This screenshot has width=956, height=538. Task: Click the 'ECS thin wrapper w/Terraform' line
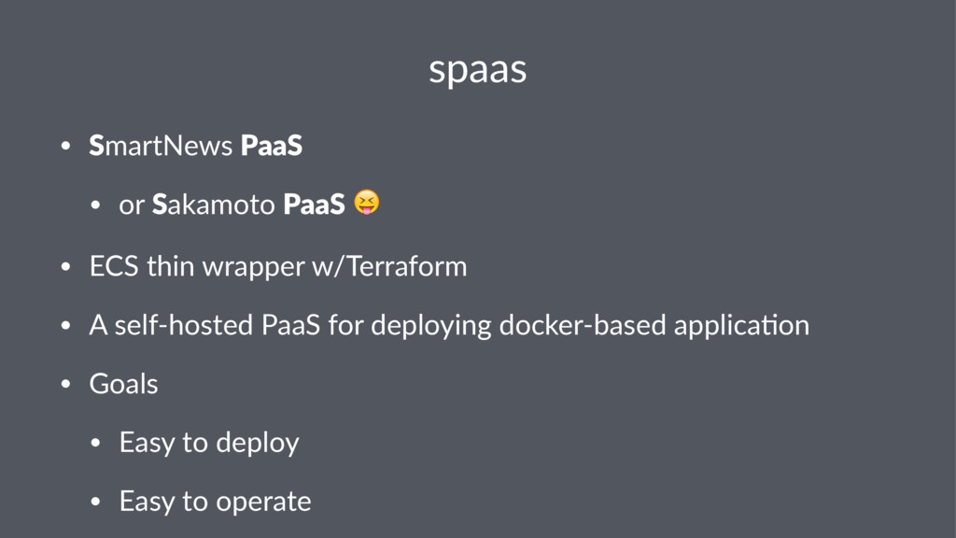coord(278,266)
